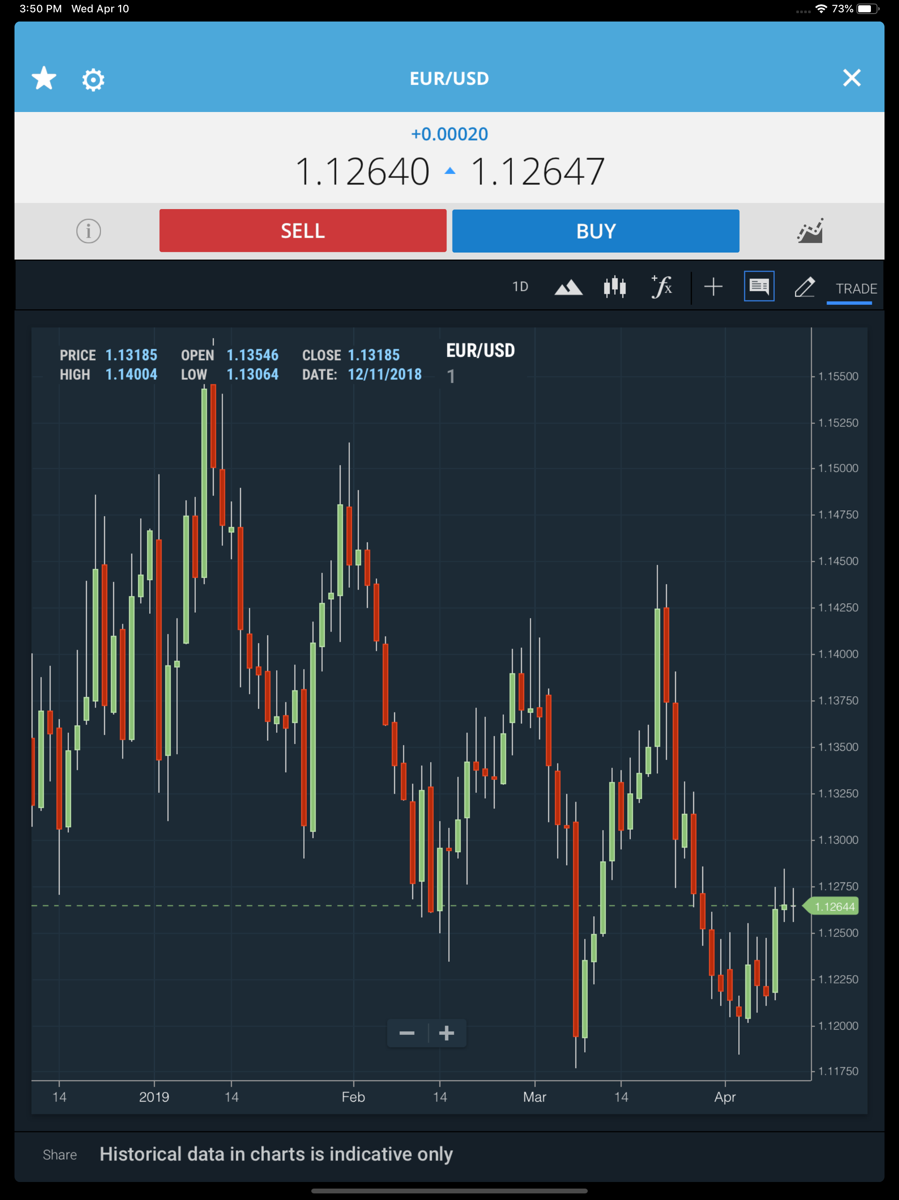Open settings gear in EUR/USD header

point(93,79)
